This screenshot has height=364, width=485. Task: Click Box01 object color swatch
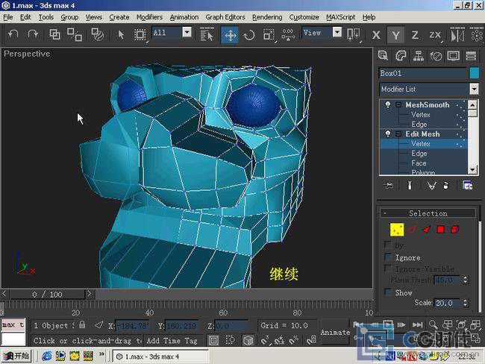474,73
